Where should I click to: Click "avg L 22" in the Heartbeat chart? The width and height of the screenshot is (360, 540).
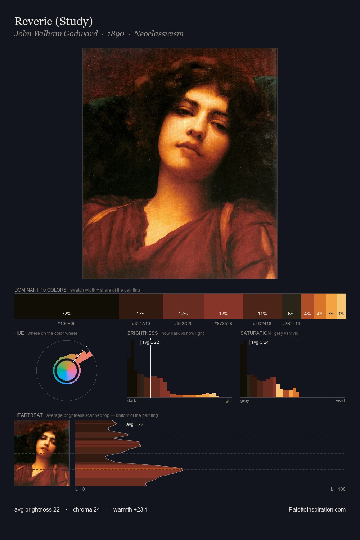(135, 424)
